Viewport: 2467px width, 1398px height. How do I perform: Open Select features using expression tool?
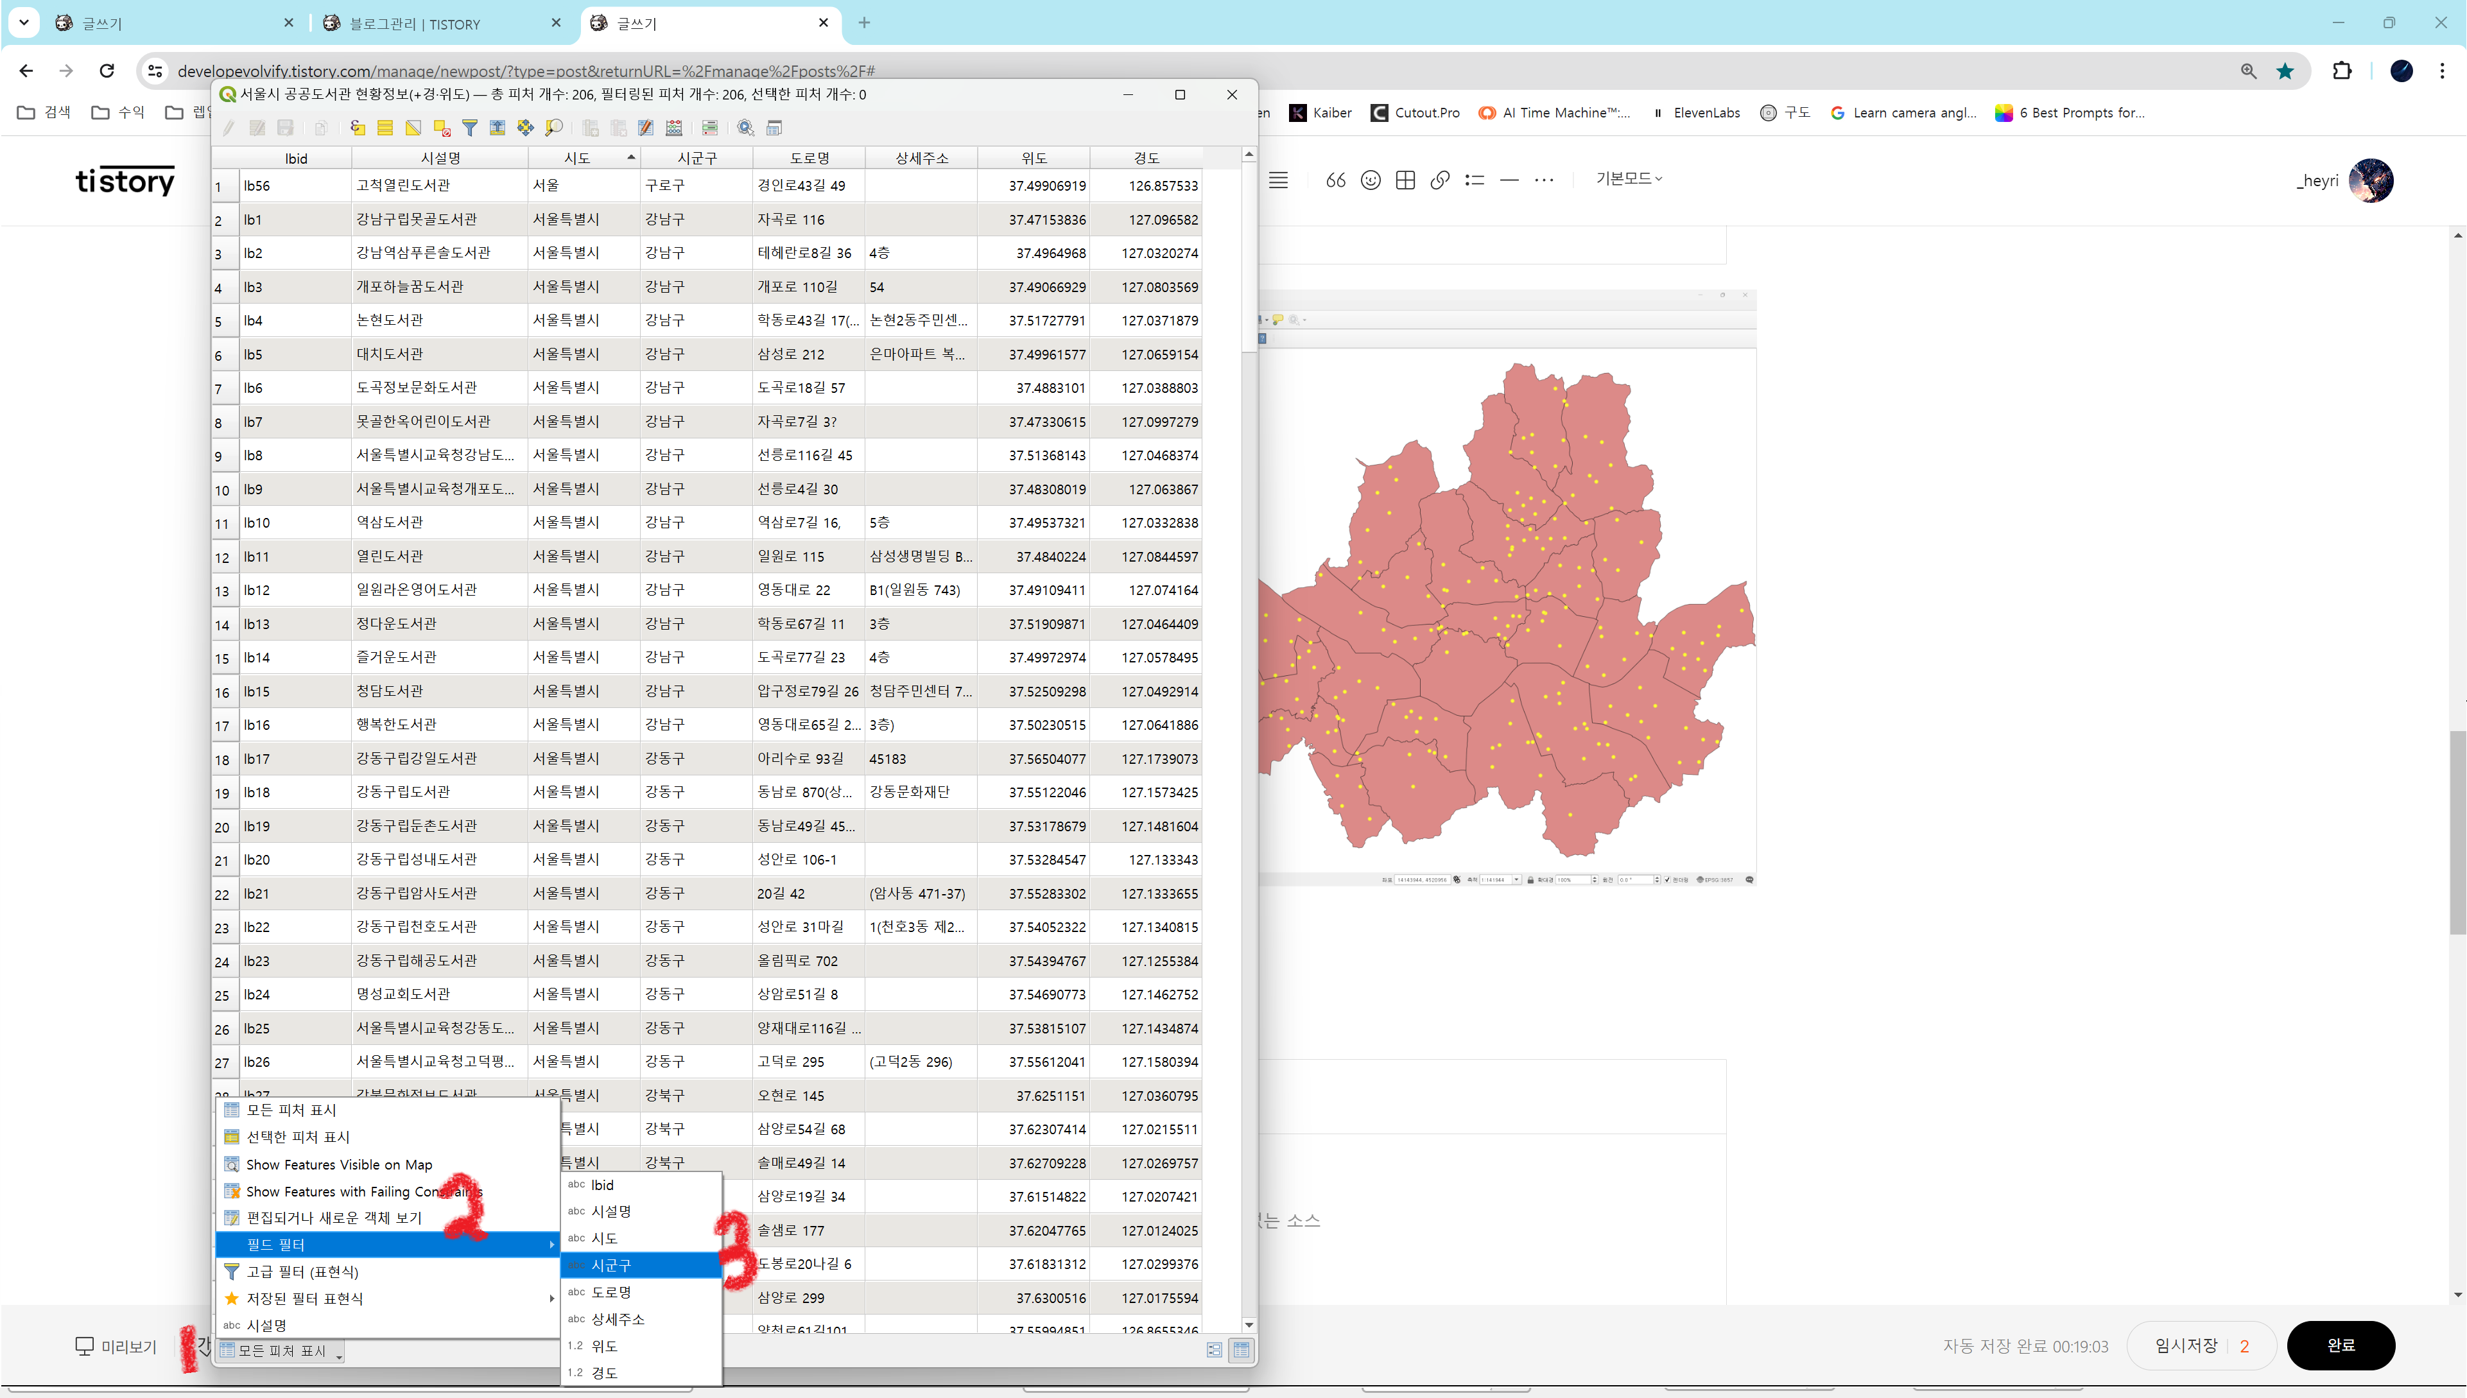coord(357,128)
